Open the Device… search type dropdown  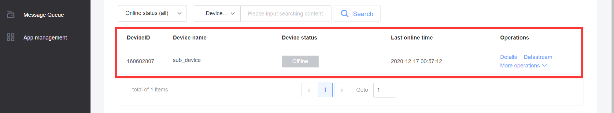(217, 14)
